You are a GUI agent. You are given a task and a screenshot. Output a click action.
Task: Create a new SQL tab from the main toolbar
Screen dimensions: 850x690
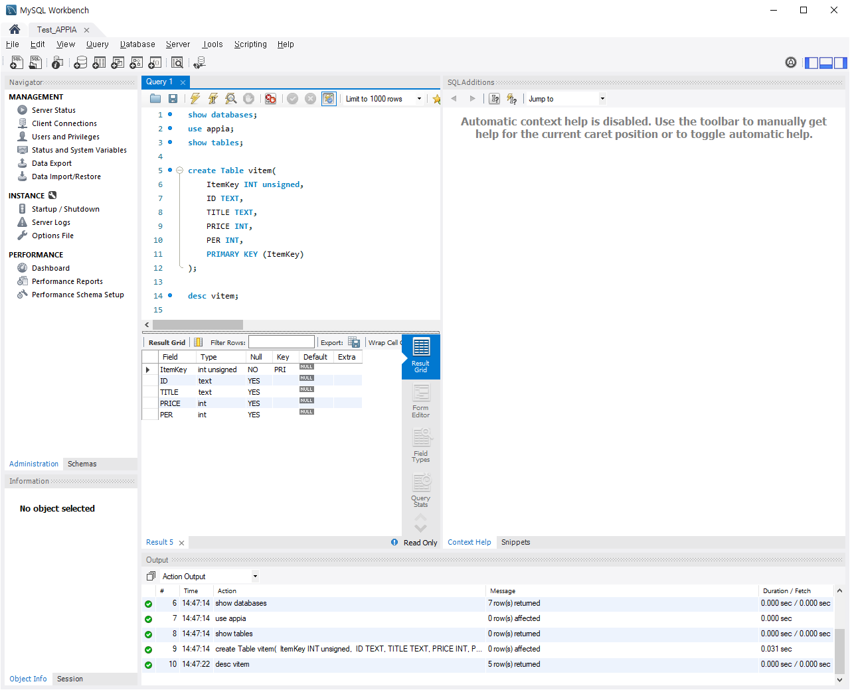coord(17,62)
